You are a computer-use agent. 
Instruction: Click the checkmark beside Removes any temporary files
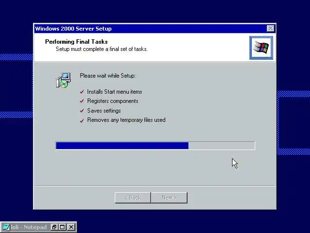tap(82, 120)
